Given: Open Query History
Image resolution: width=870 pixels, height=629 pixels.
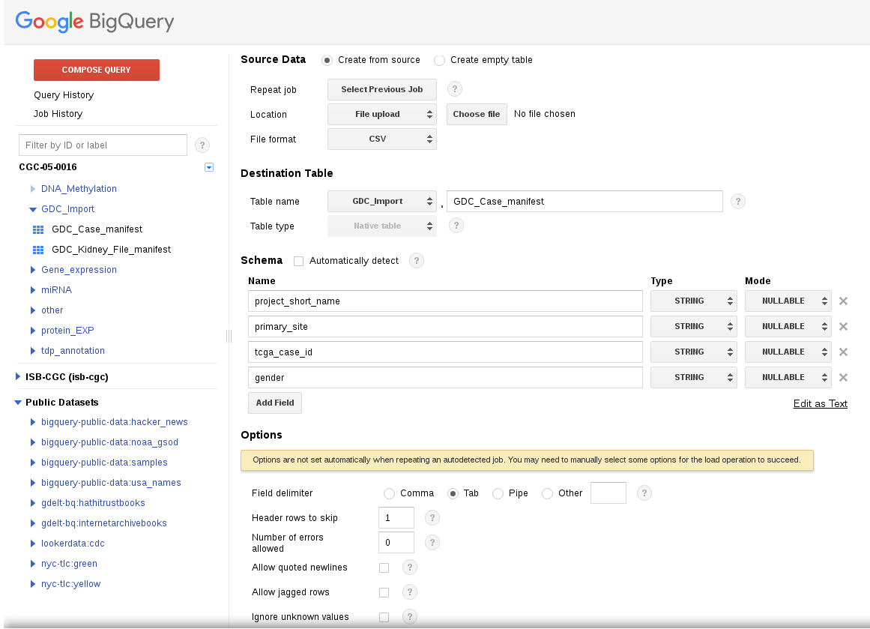Looking at the screenshot, I should coord(64,95).
